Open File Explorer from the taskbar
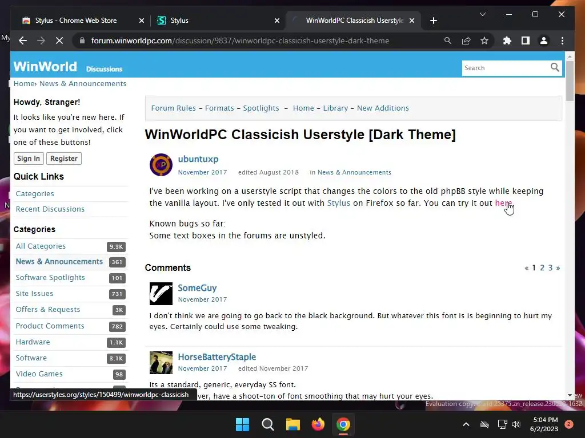Viewport: 585px width, 438px height. [293, 424]
